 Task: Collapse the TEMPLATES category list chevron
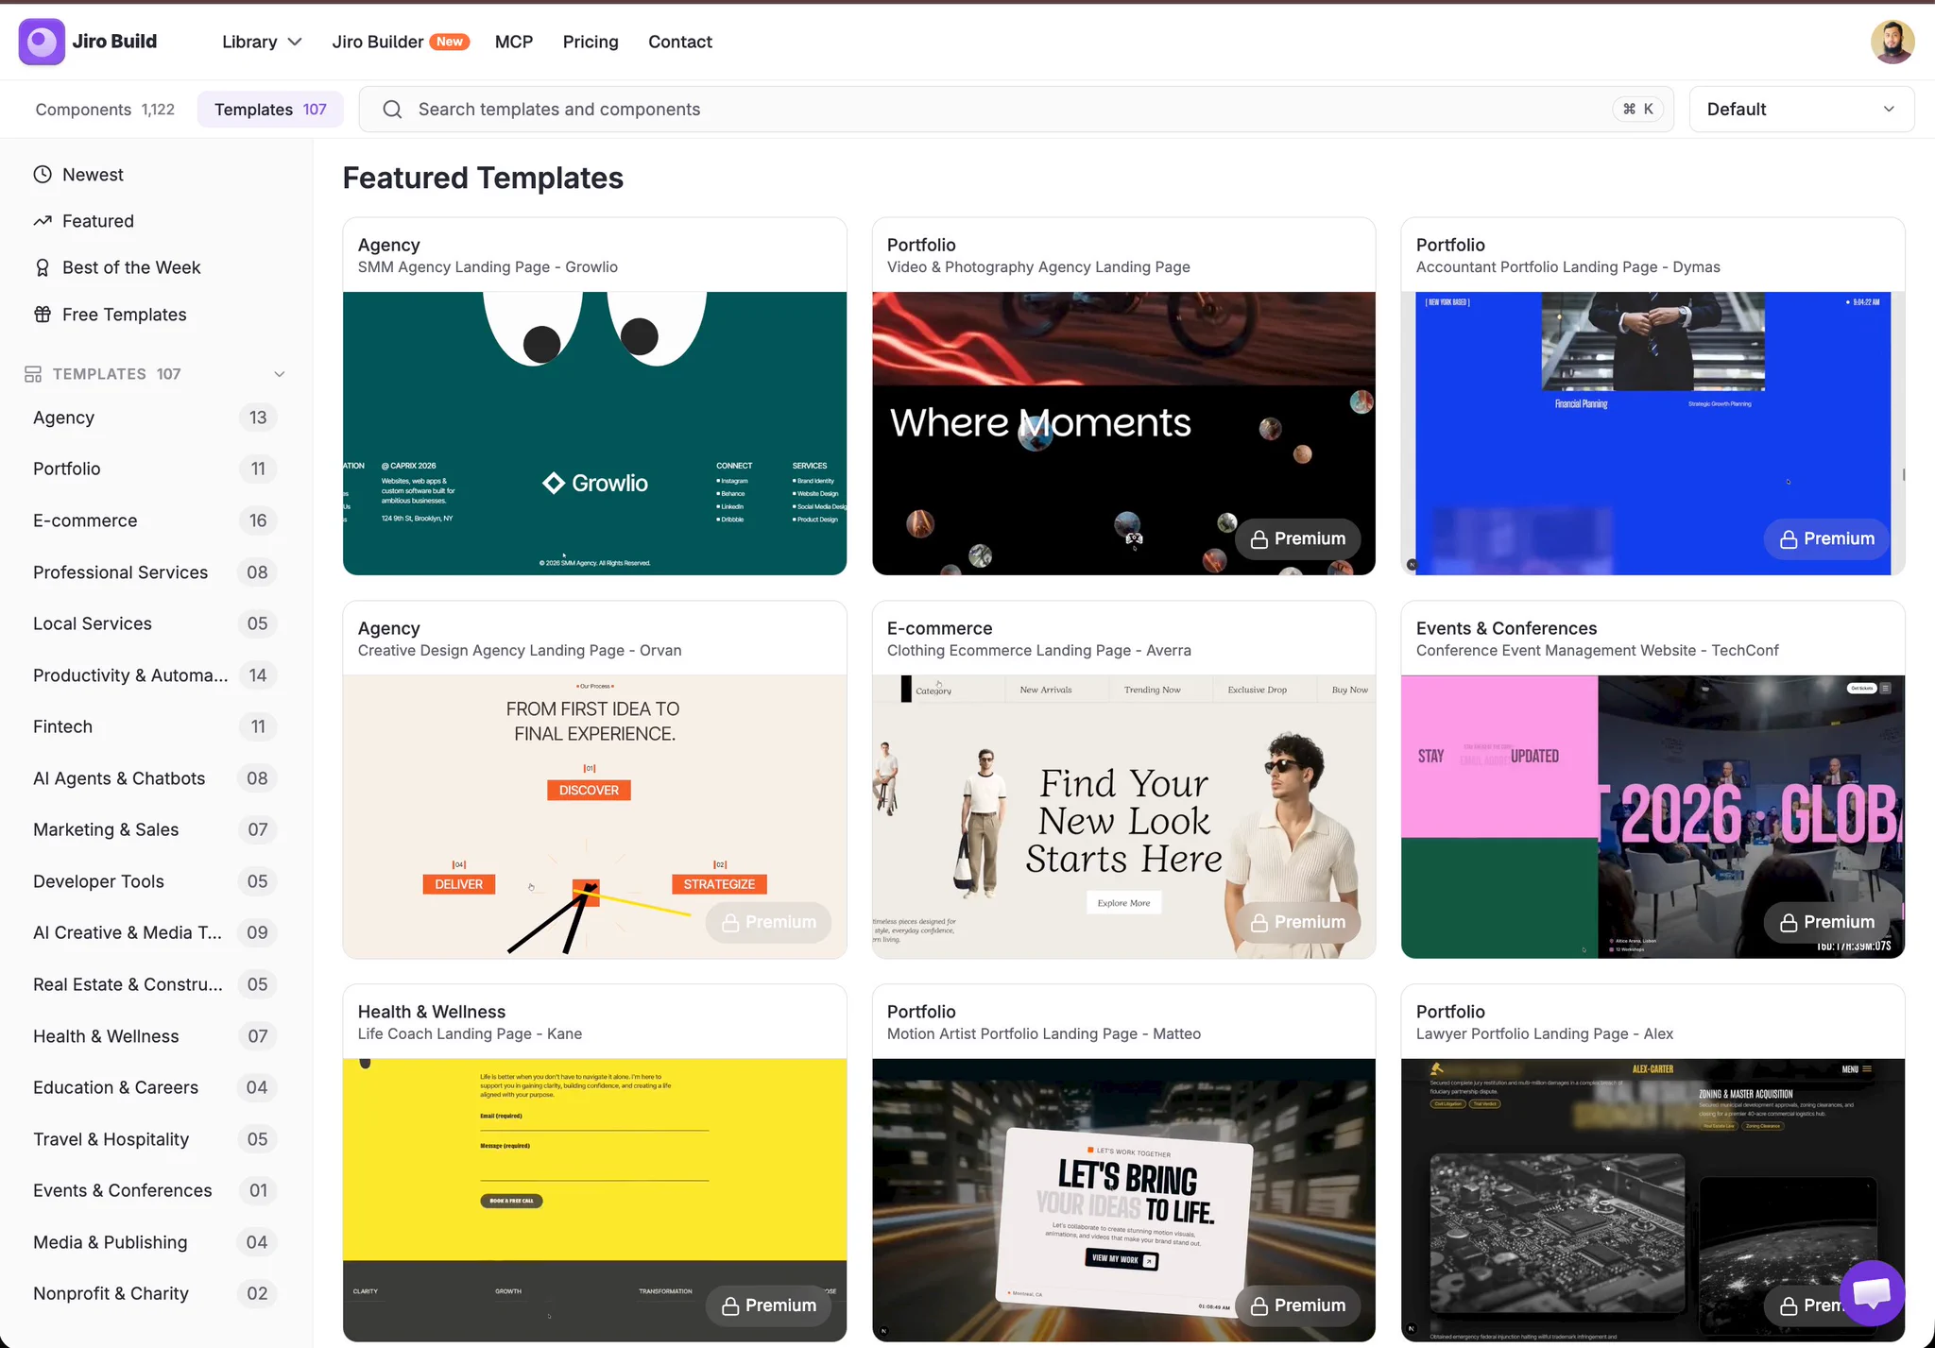[x=280, y=374]
